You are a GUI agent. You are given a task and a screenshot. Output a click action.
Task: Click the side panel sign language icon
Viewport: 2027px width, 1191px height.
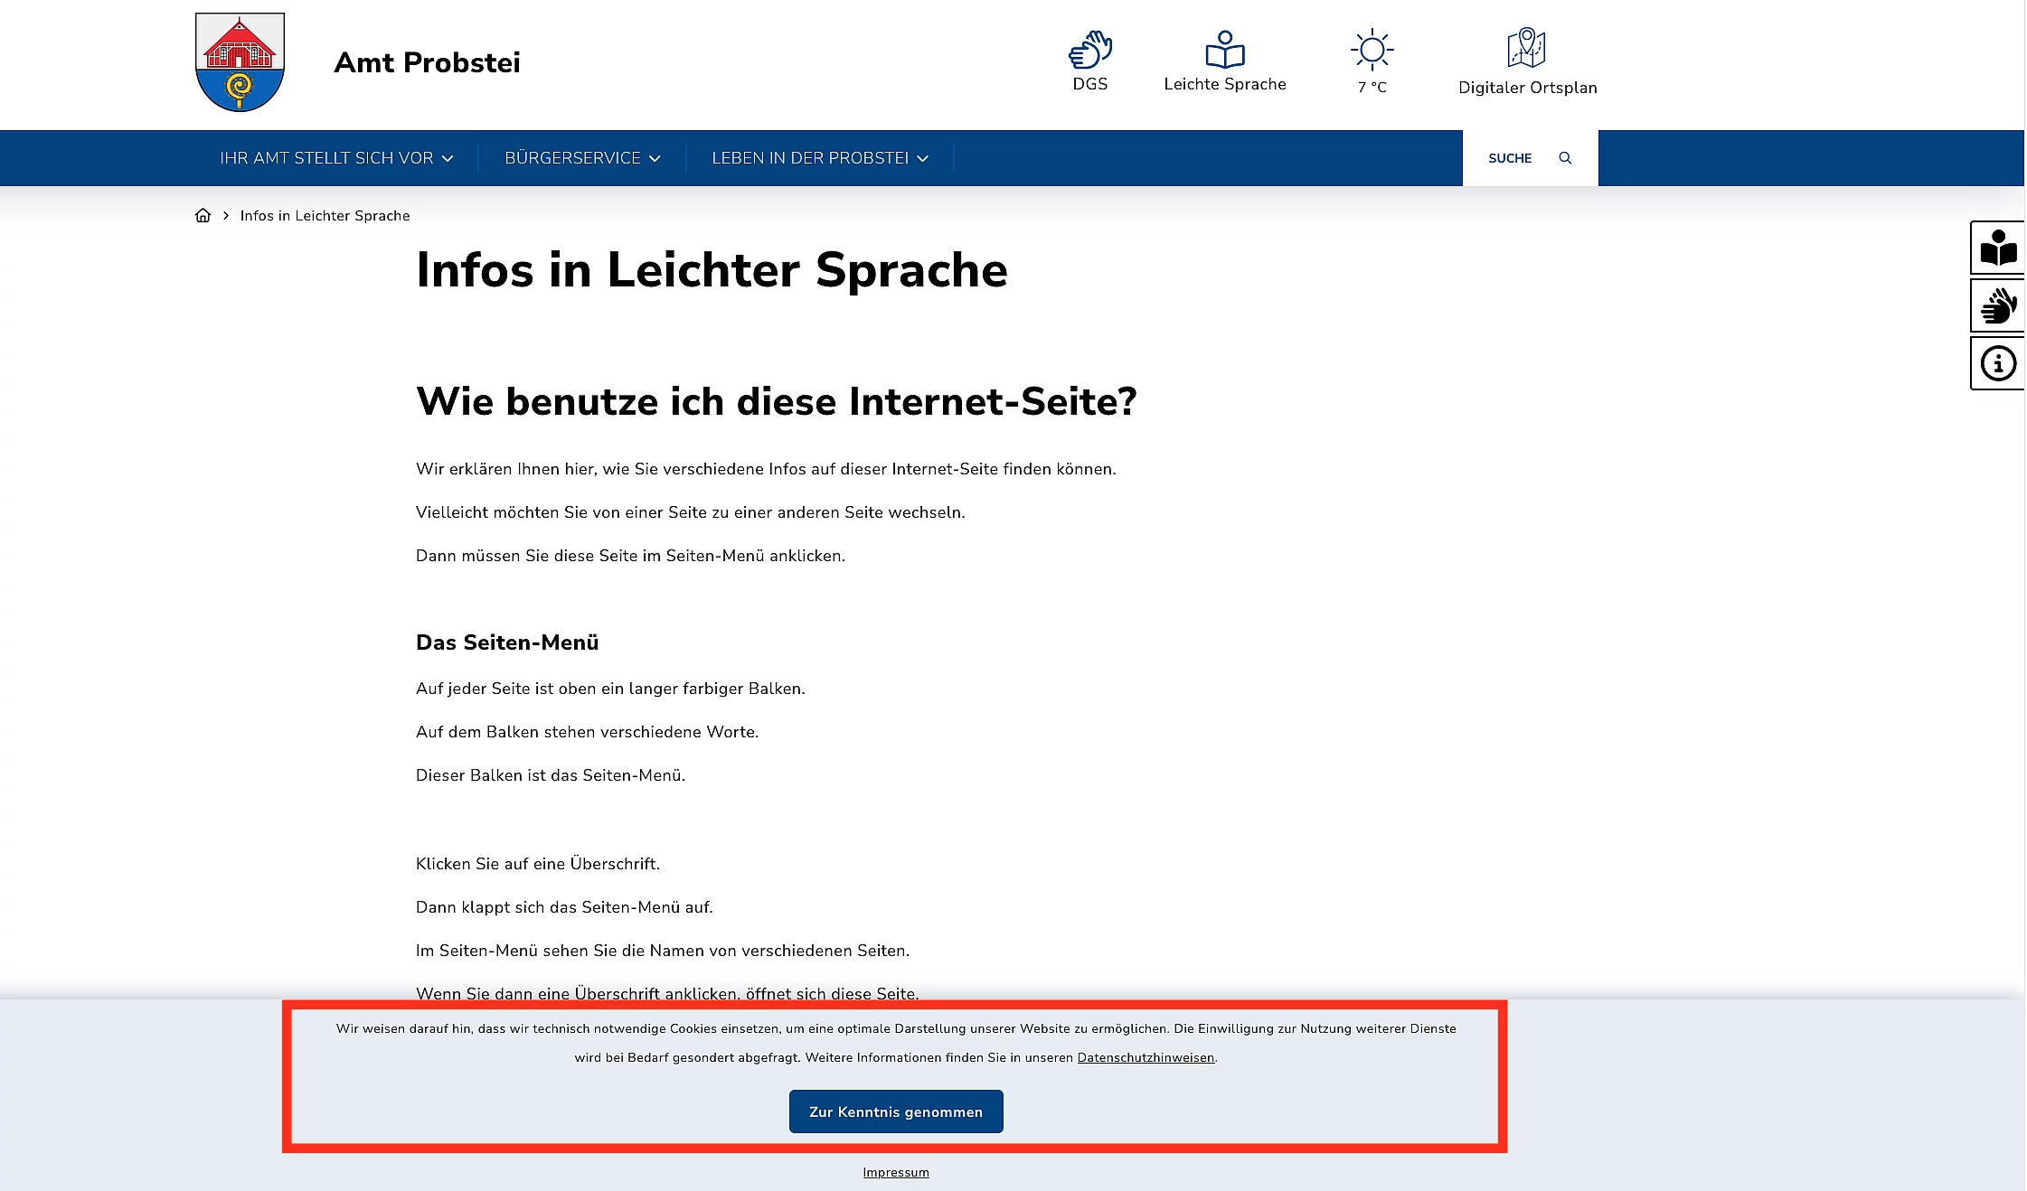pos(1998,305)
